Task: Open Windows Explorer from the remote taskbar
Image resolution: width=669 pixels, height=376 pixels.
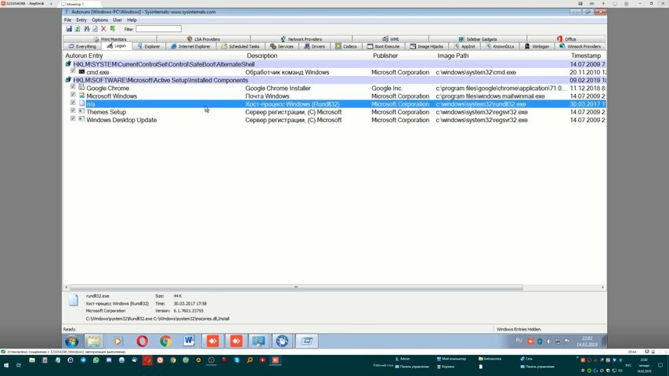Action: pyautogui.click(x=94, y=341)
